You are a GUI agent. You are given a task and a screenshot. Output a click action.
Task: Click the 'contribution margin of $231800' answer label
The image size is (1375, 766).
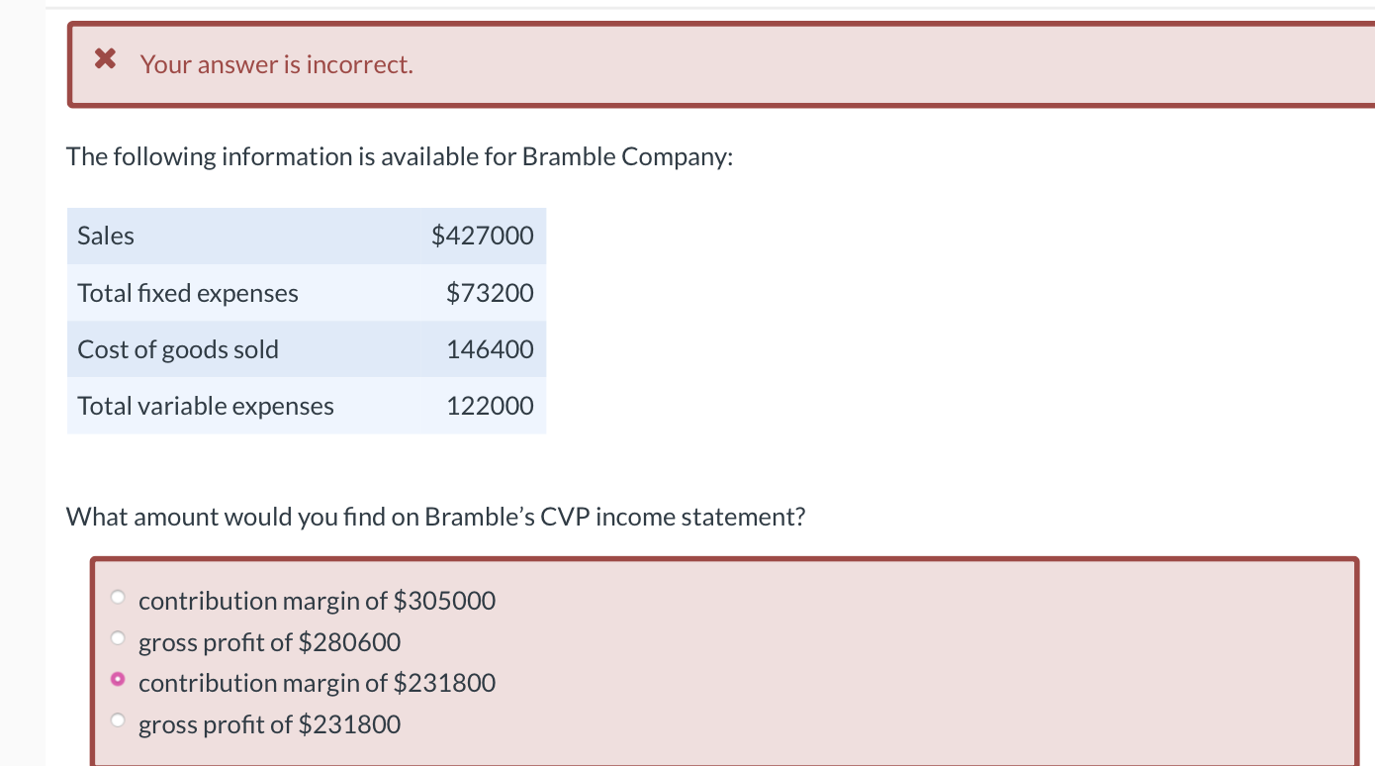[318, 682]
